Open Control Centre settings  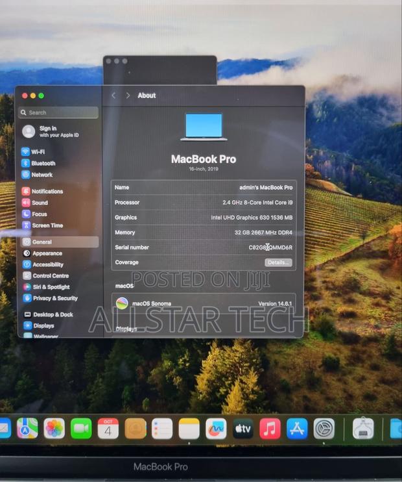pyautogui.click(x=46, y=275)
